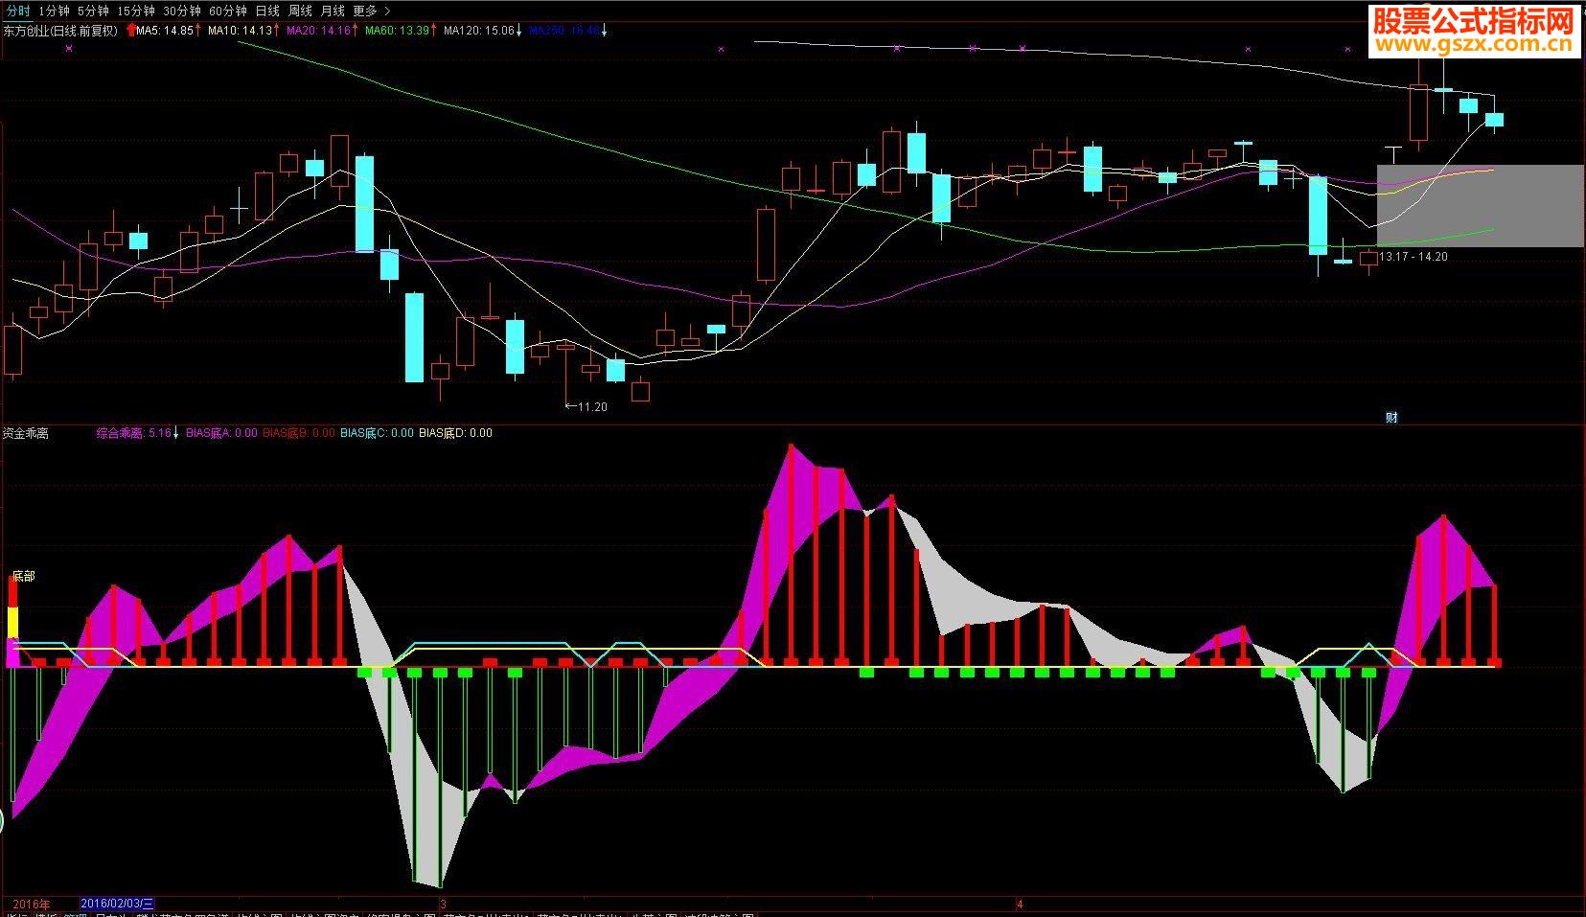Screen dimensions: 1586x917
Task: Open the www.gszx.com.cn website link
Action: [1474, 44]
